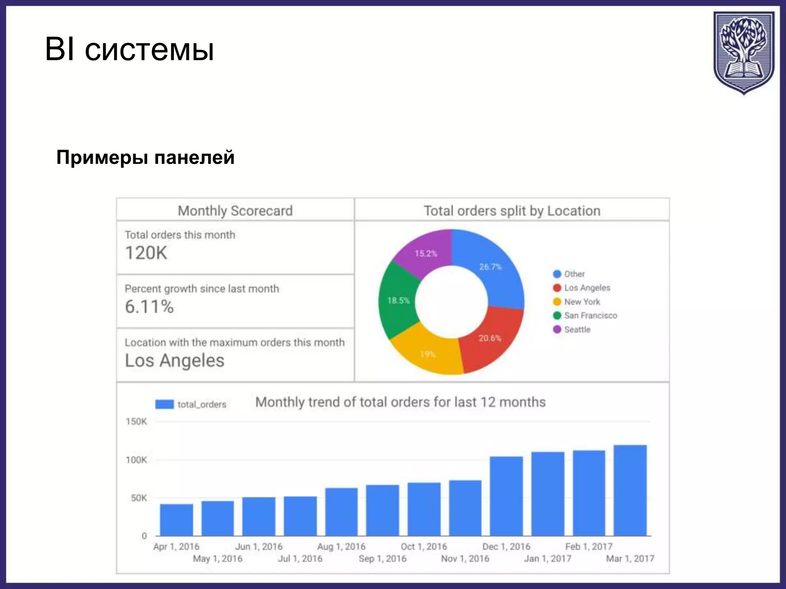Click the Jan 1, 2017 bar
786x589 pixels.
(548, 494)
